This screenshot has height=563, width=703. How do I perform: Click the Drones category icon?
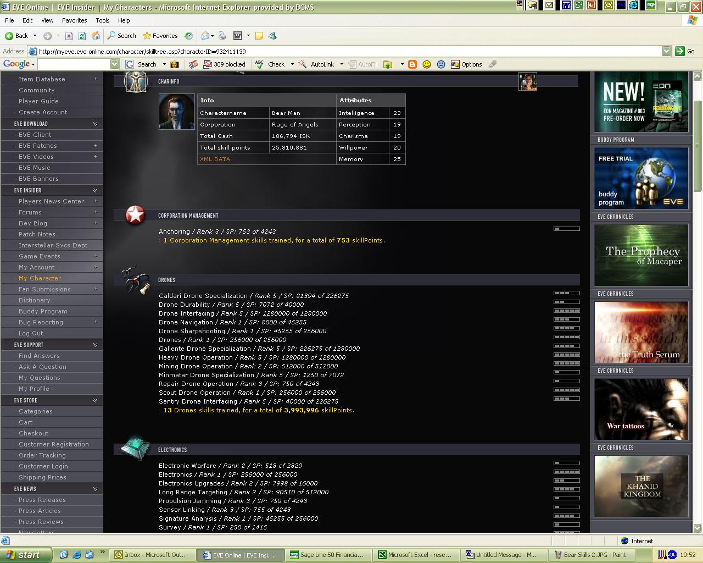click(x=135, y=279)
